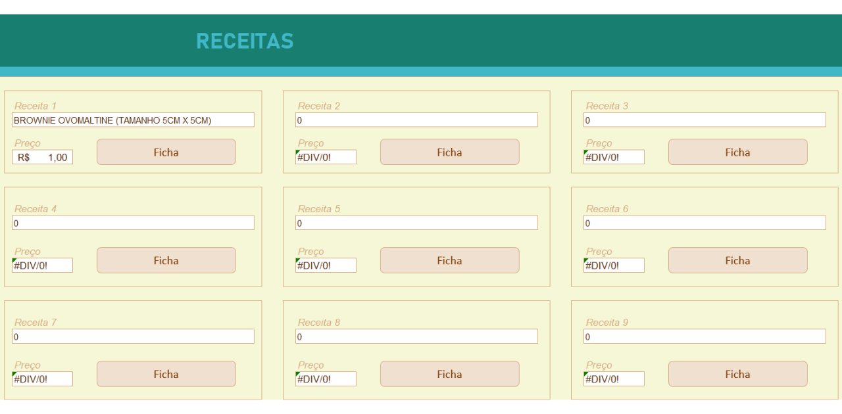This screenshot has height=414, width=842.
Task: Click the RECEITAS header title
Action: (x=245, y=41)
